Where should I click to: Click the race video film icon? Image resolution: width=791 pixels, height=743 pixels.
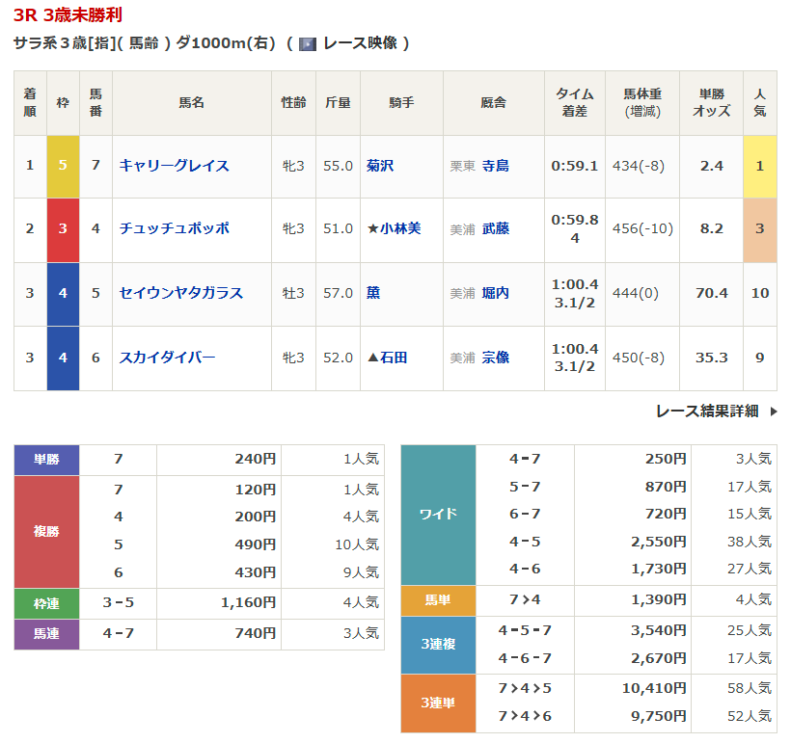[x=308, y=44]
